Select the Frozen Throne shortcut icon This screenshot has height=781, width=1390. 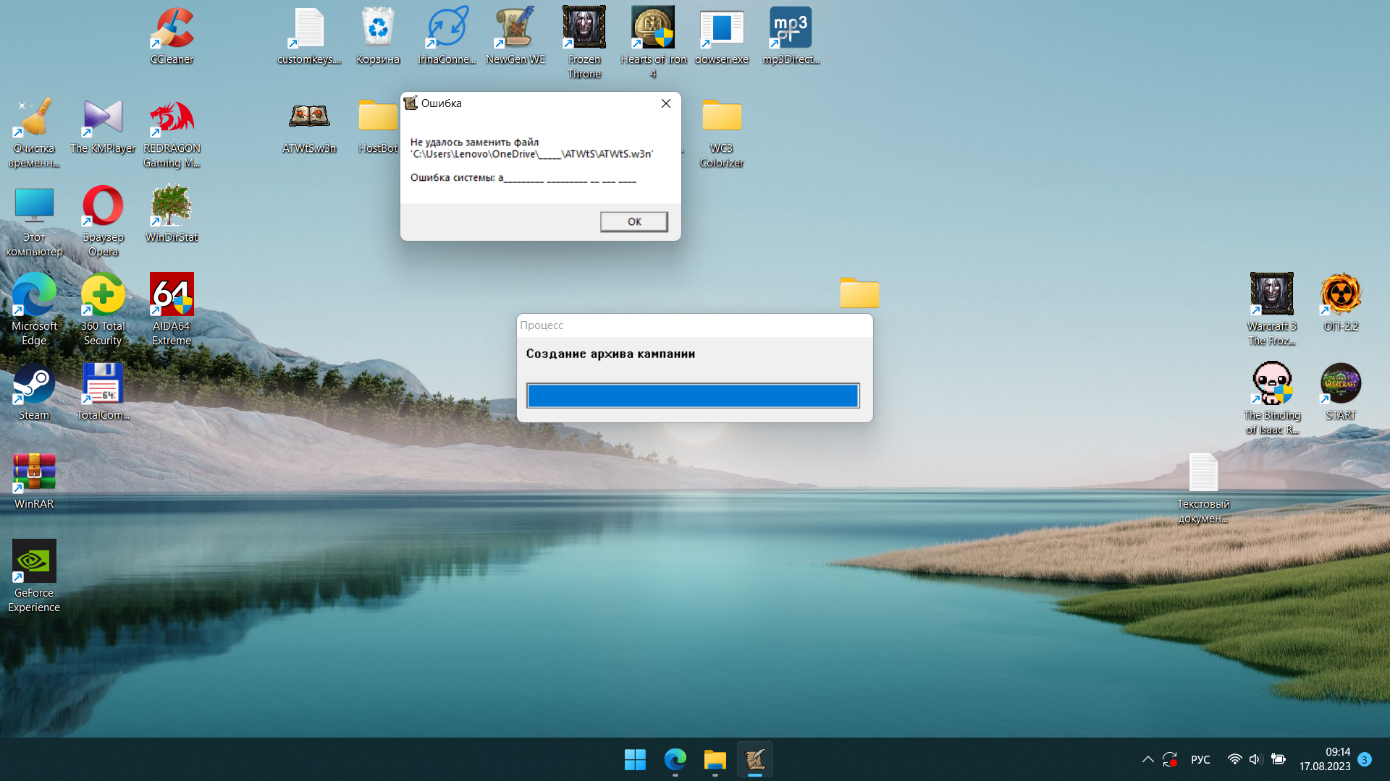584,30
